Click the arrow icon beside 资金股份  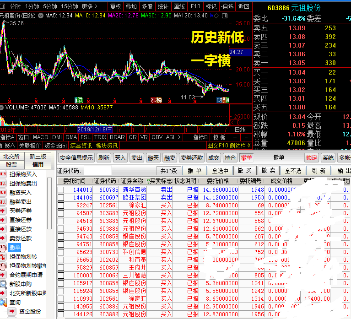[x=12, y=311]
